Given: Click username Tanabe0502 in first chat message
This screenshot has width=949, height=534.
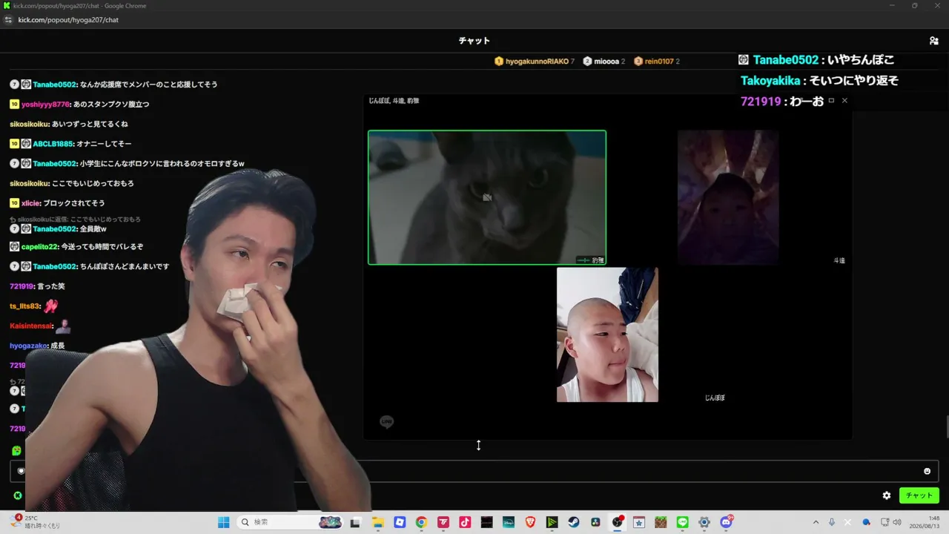Looking at the screenshot, I should 55,85.
